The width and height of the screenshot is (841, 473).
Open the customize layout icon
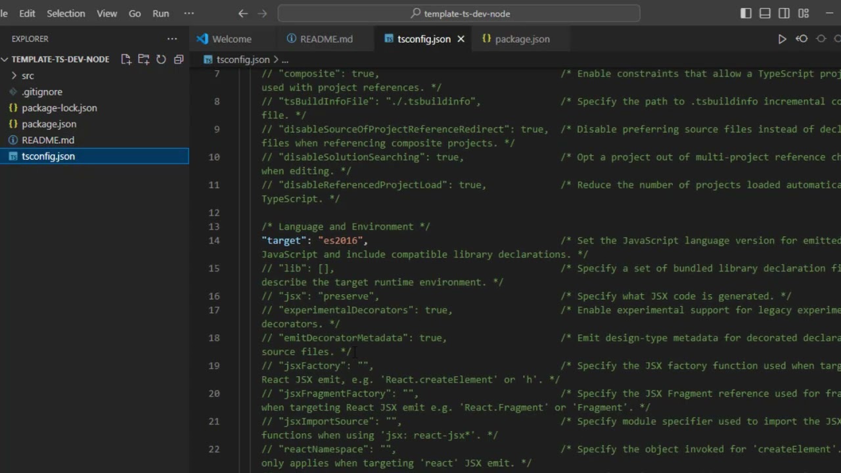click(x=804, y=13)
